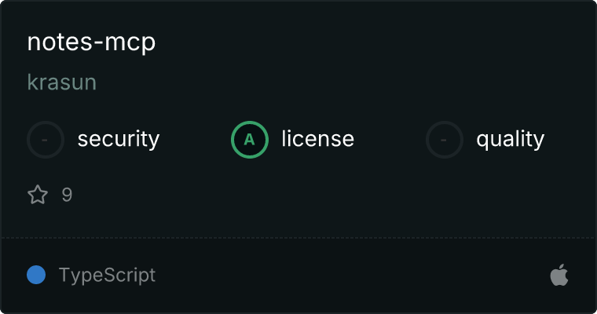Select the green license grade A badge

(x=249, y=140)
